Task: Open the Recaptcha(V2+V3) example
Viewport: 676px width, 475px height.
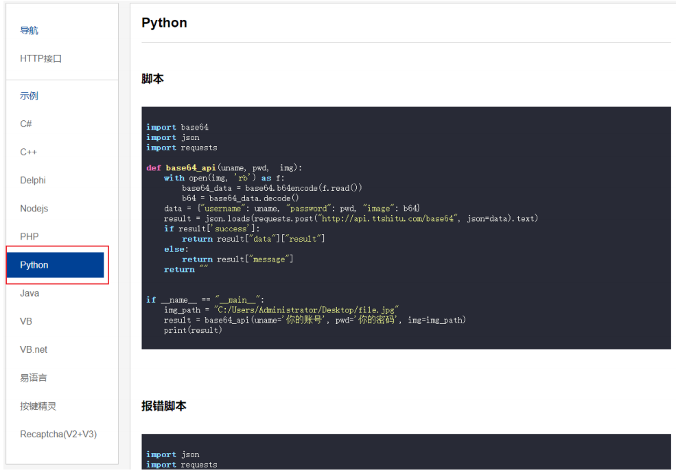Action: [58, 434]
